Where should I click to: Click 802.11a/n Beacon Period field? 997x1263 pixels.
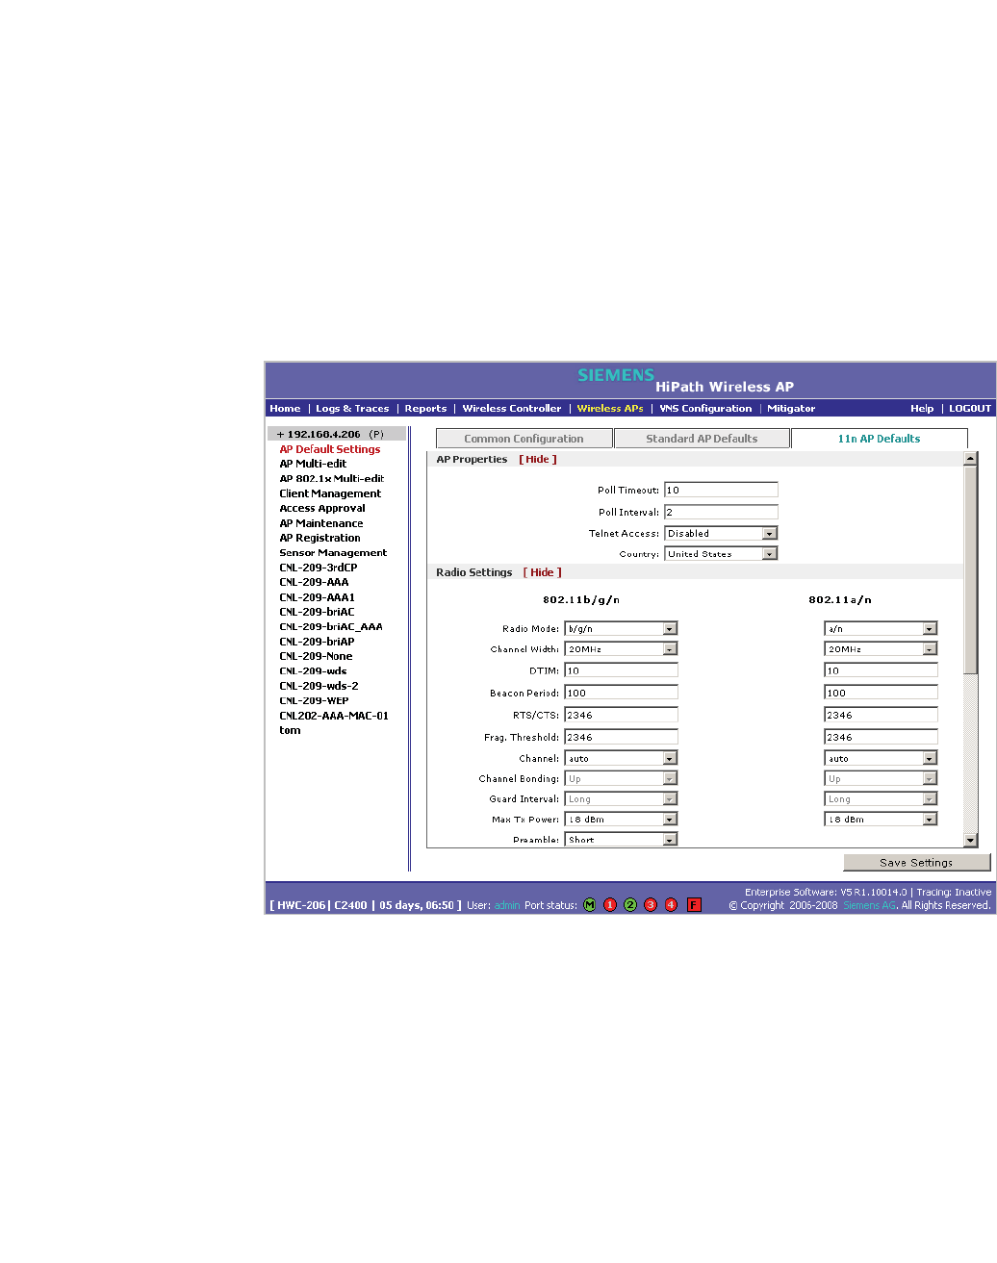pos(881,693)
